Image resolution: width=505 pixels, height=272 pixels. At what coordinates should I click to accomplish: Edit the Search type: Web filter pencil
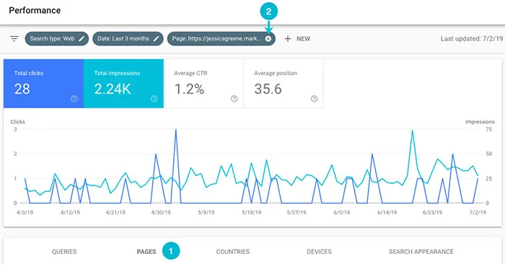[x=82, y=39]
